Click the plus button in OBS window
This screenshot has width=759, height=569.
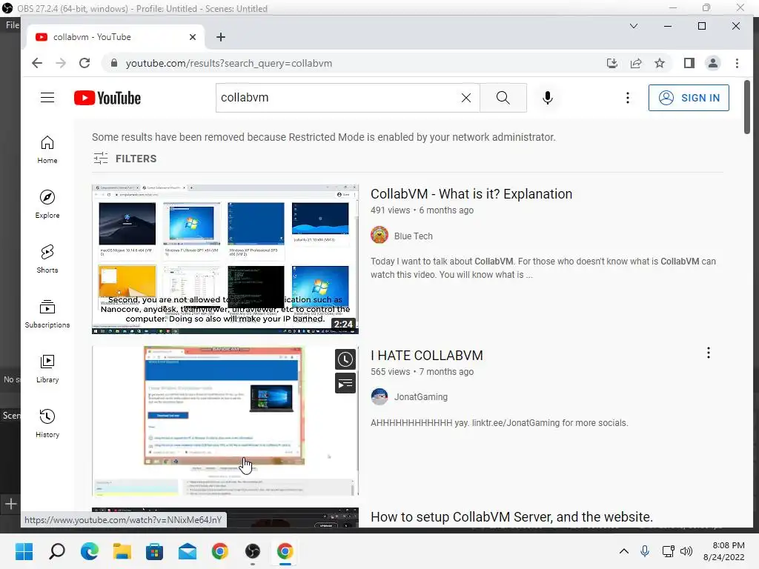(10, 504)
